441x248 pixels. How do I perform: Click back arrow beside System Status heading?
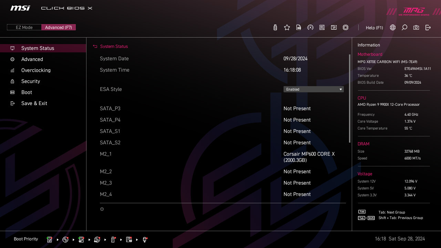point(95,46)
